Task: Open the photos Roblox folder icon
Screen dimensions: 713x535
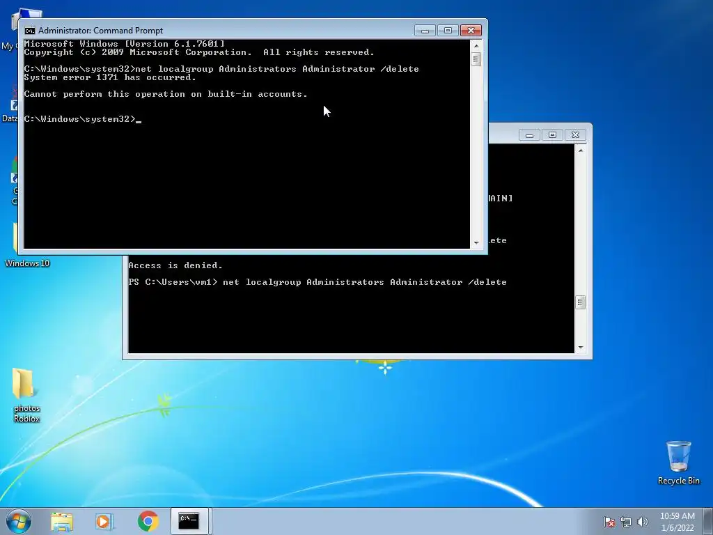Action: 26,395
